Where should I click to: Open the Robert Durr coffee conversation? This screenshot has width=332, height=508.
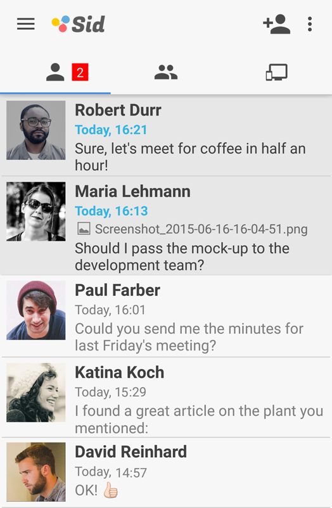166,136
